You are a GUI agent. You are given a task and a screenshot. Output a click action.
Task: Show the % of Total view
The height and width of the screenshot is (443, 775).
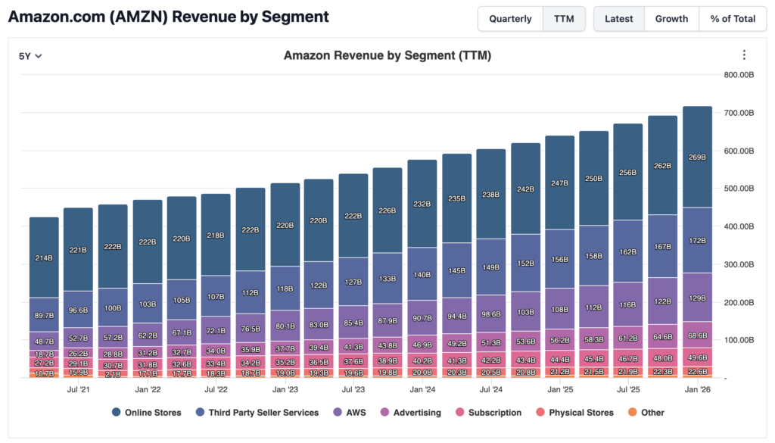(x=733, y=19)
